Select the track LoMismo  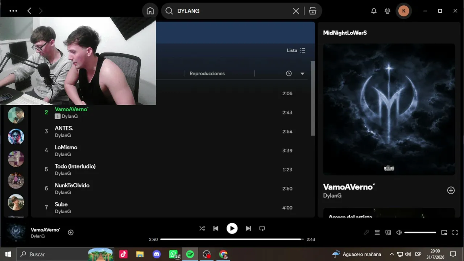coord(66,147)
